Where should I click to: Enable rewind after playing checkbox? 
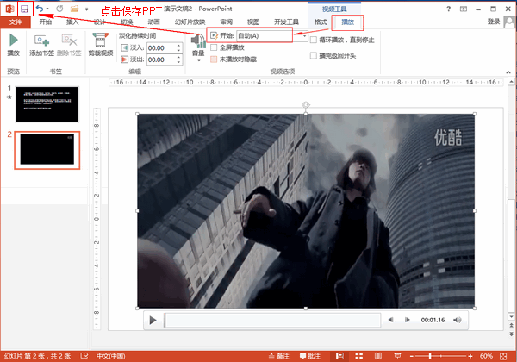click(314, 55)
